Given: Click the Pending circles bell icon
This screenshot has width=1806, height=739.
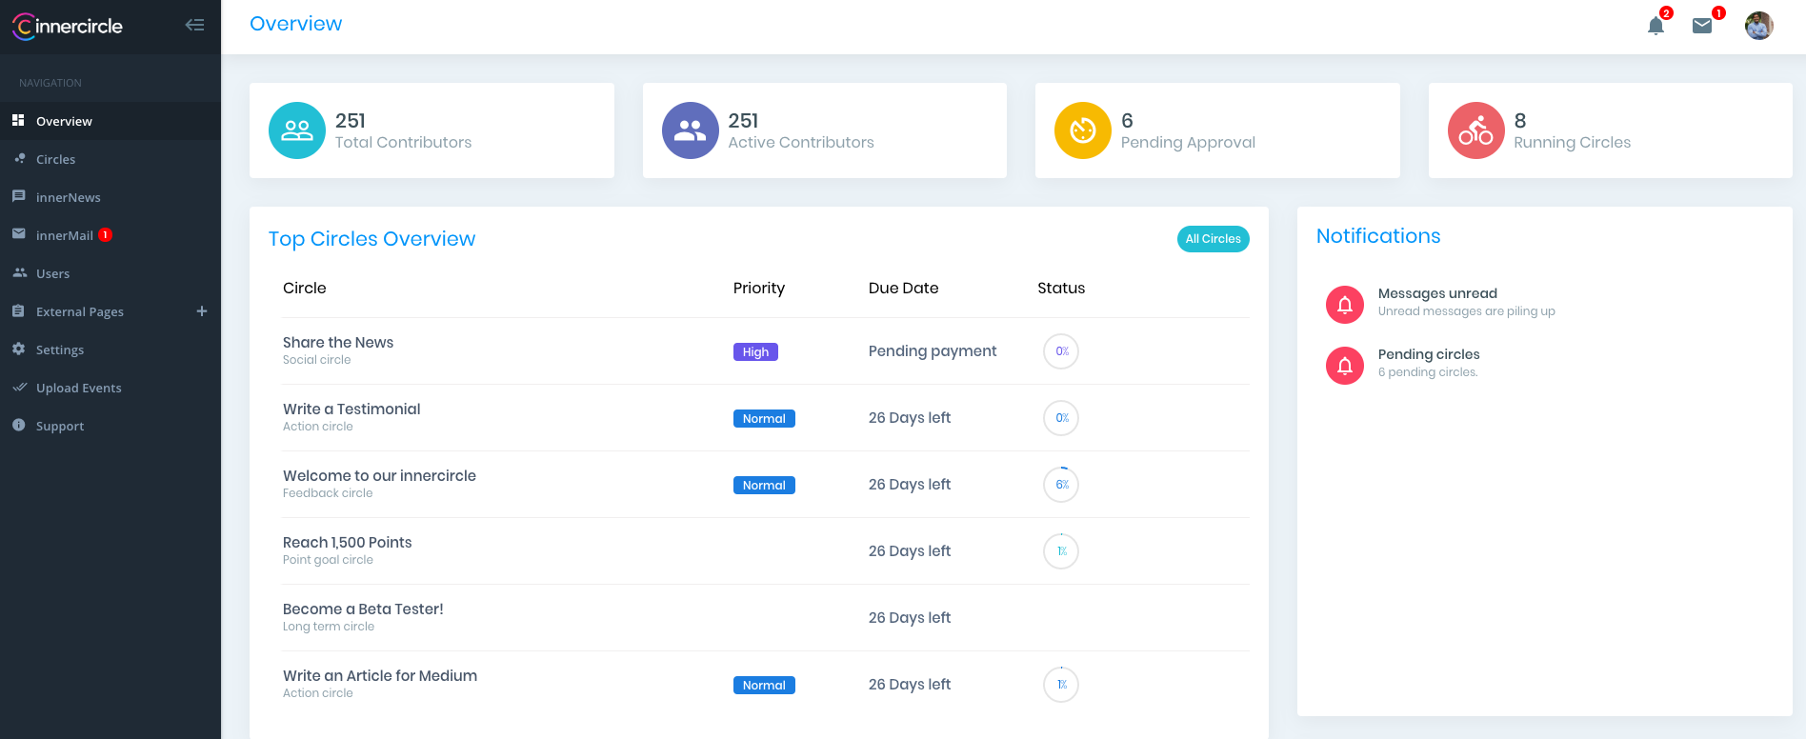Looking at the screenshot, I should click(1345, 366).
